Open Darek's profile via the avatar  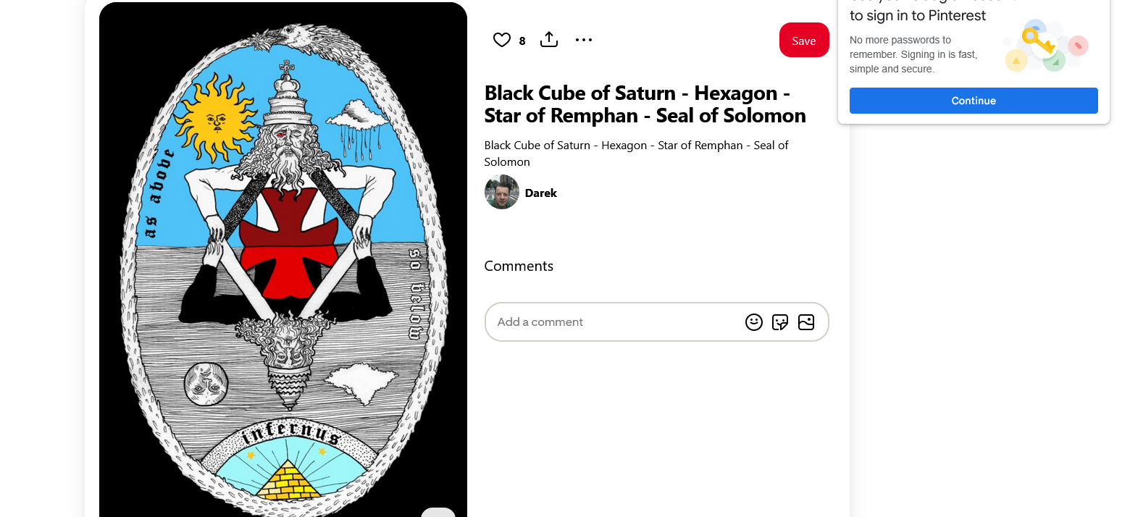click(502, 192)
